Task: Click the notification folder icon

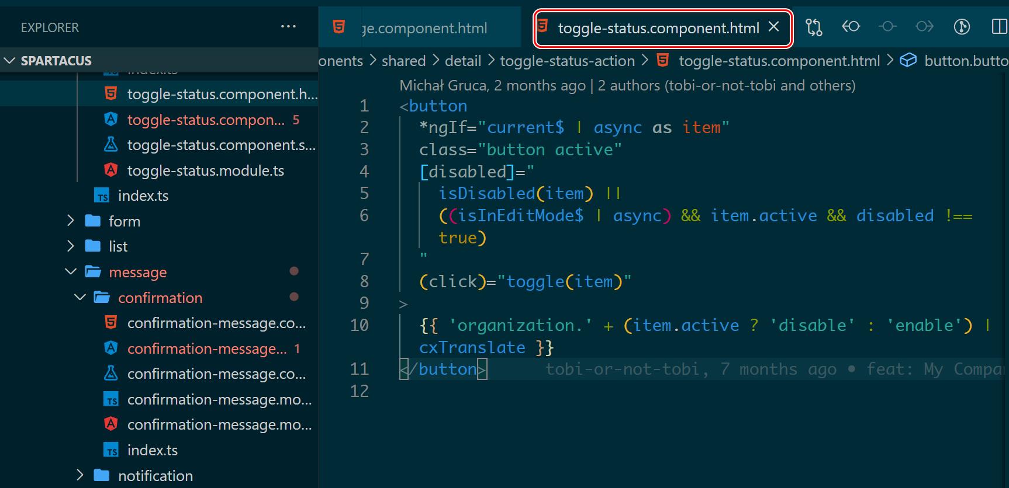Action: [x=102, y=475]
